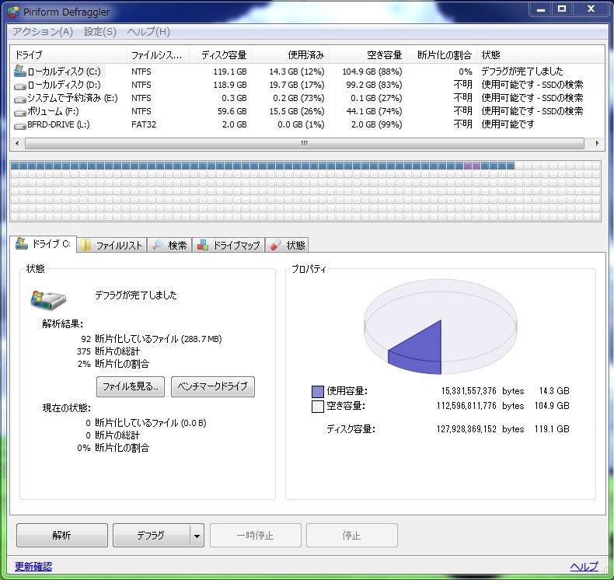Click the folder icon on ファイルリスト tab
The height and width of the screenshot is (580, 614).
[86, 245]
